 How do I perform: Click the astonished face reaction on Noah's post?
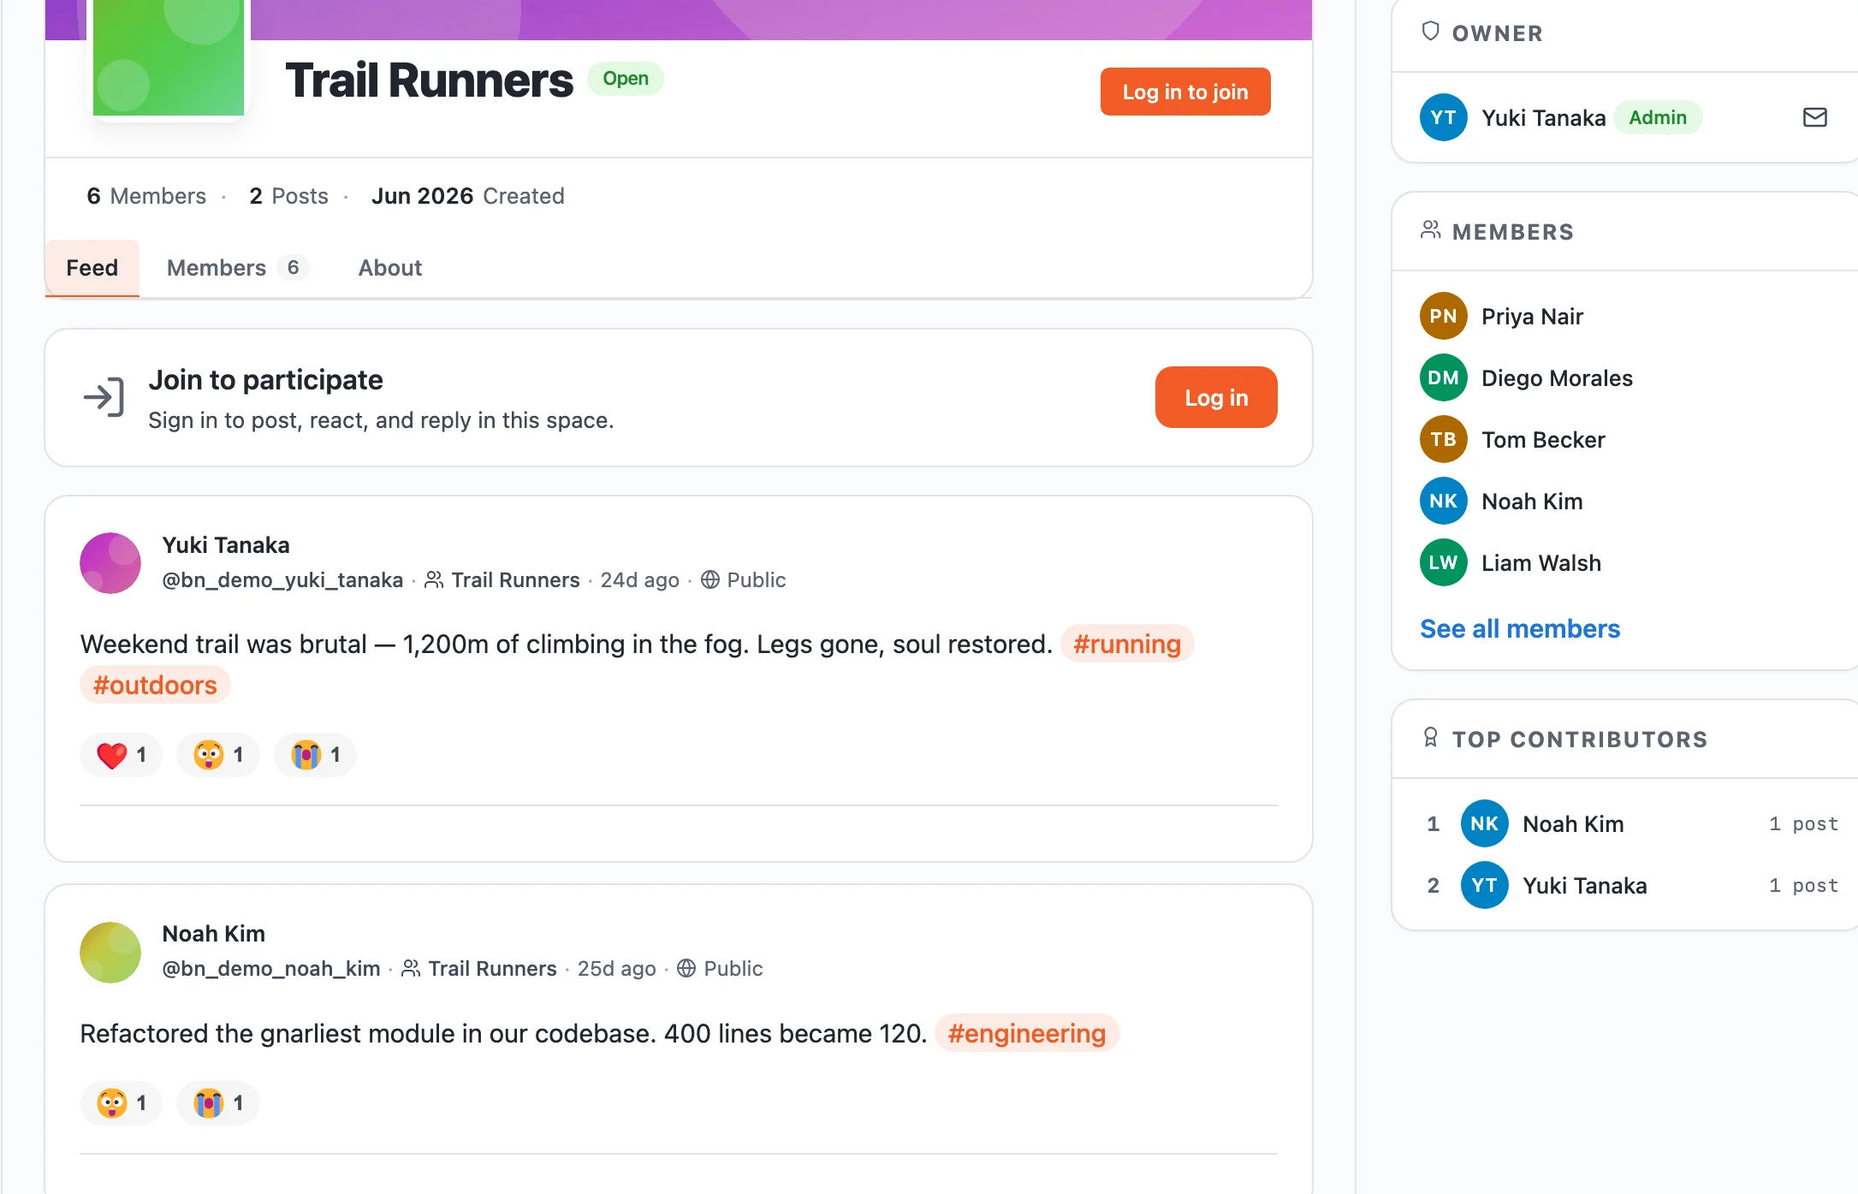coord(121,1103)
